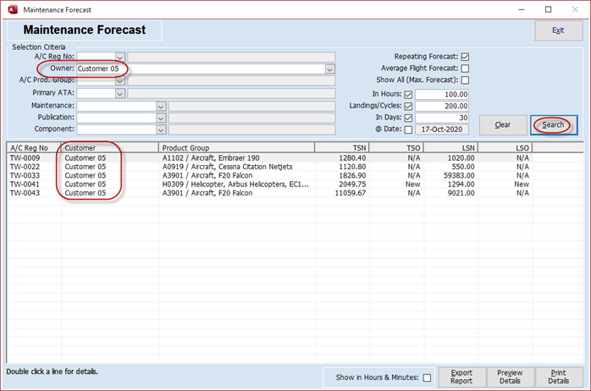Image resolution: width=591 pixels, height=391 pixels.
Task: Enable the @ Date checkbox
Action: [x=408, y=130]
